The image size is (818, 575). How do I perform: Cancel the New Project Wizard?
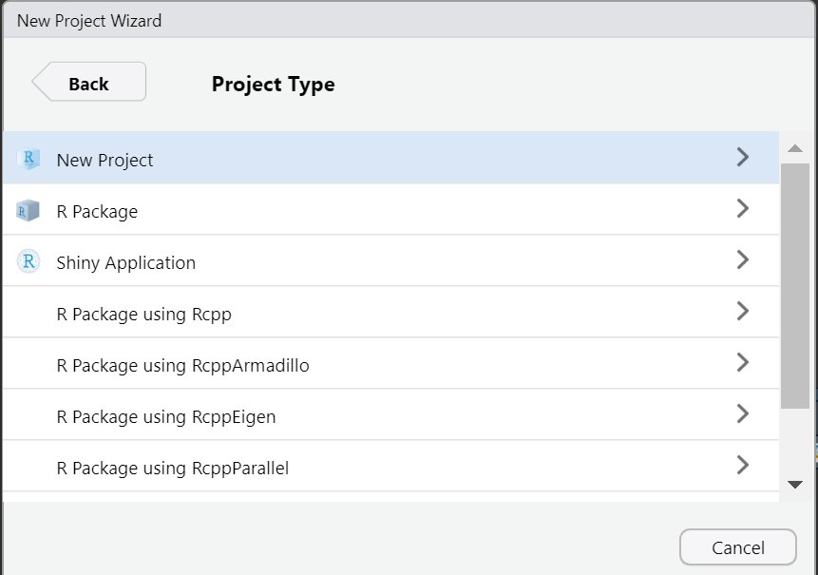point(737,547)
